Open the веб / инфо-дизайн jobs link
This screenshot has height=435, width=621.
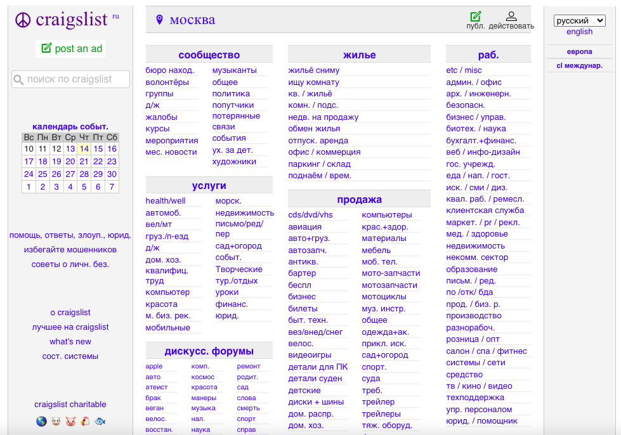[483, 152]
